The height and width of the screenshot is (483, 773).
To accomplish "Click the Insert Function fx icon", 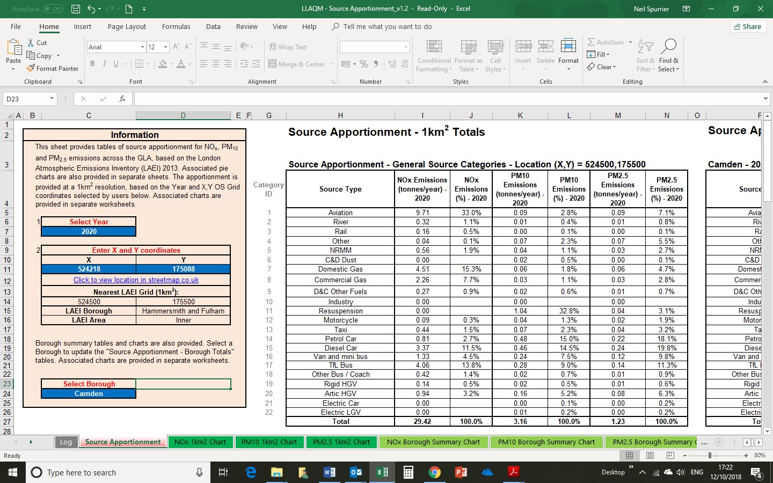I will click(122, 99).
